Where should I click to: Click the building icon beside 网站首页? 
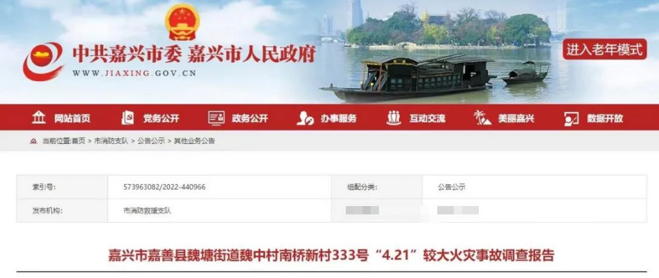pos(39,118)
